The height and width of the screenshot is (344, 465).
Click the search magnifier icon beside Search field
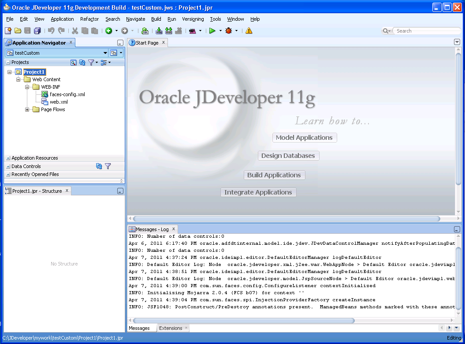387,31
